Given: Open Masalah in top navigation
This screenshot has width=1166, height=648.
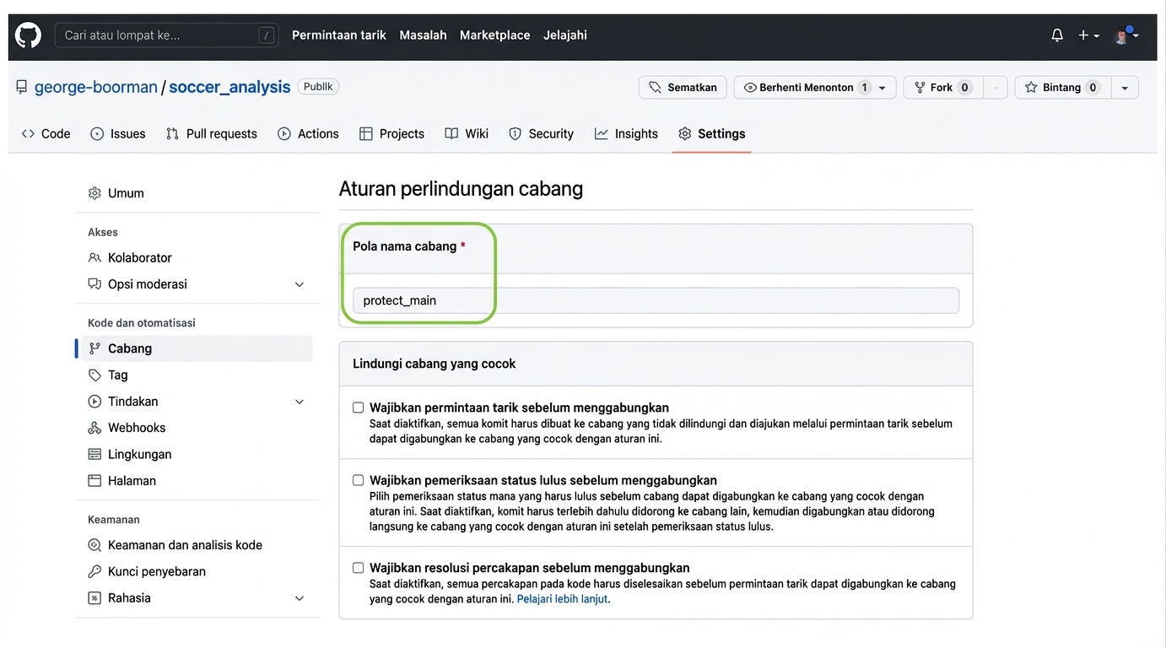Looking at the screenshot, I should tap(423, 35).
